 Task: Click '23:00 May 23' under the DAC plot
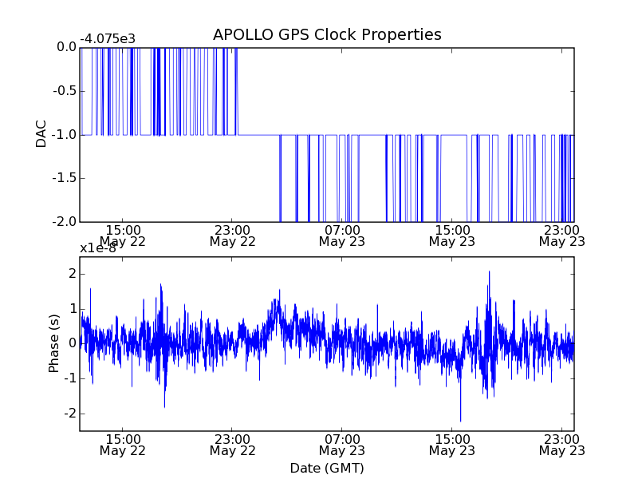(562, 236)
